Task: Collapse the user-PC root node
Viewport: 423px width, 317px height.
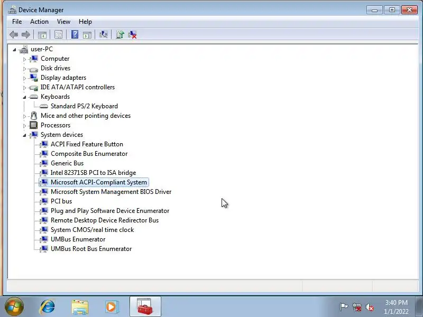Action: [x=14, y=50]
